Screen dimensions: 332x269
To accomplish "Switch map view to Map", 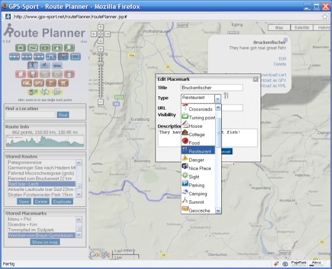I will [x=279, y=28].
